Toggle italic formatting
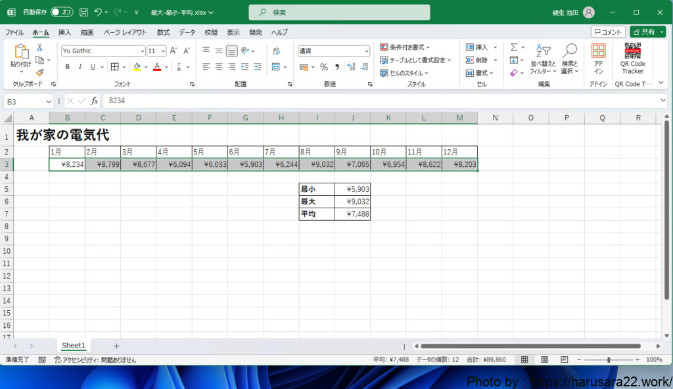673x389 pixels. [x=80, y=67]
